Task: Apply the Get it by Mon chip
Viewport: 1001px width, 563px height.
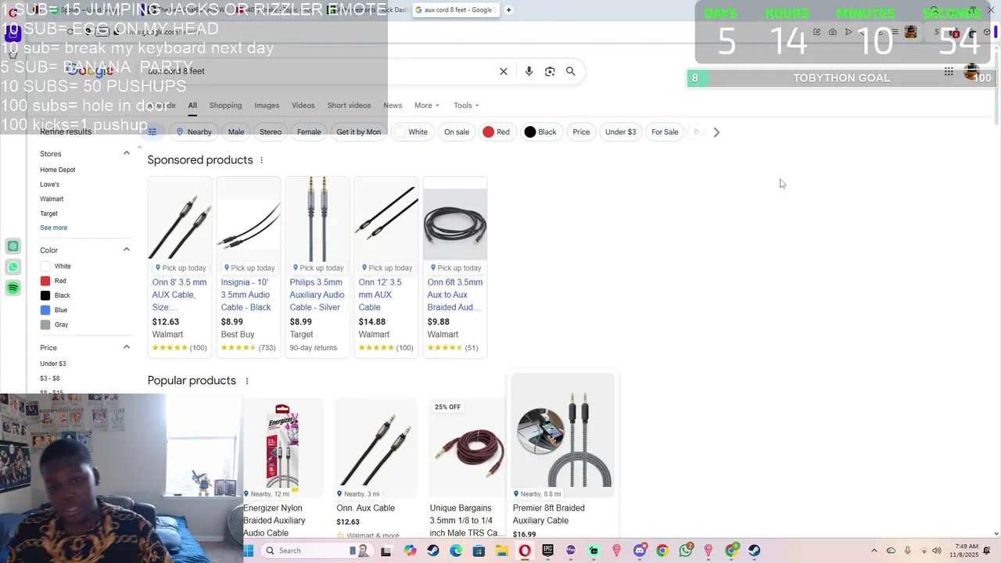Action: click(359, 132)
